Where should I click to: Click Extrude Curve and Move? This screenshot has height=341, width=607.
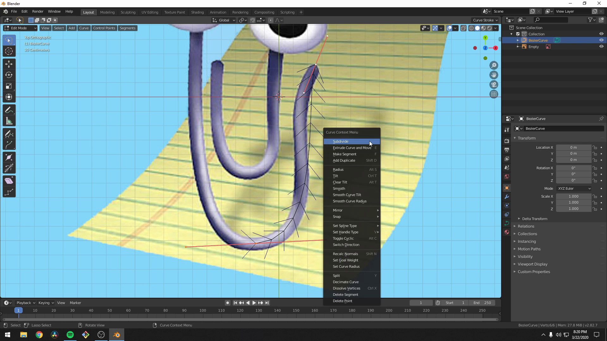352,148
